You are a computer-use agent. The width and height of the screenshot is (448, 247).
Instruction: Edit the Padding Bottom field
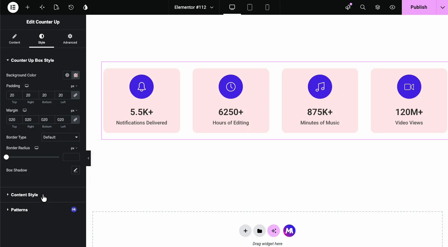click(x=47, y=95)
